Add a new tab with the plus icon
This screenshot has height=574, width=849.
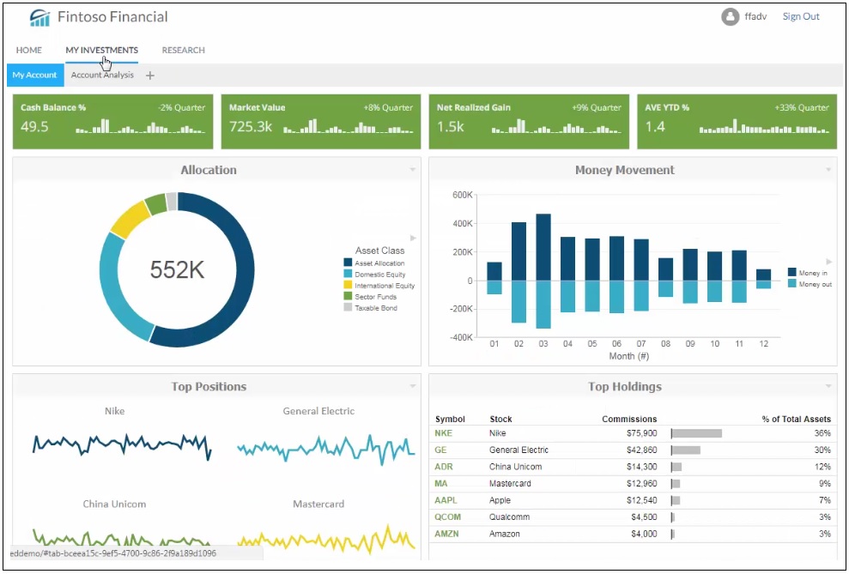point(150,76)
